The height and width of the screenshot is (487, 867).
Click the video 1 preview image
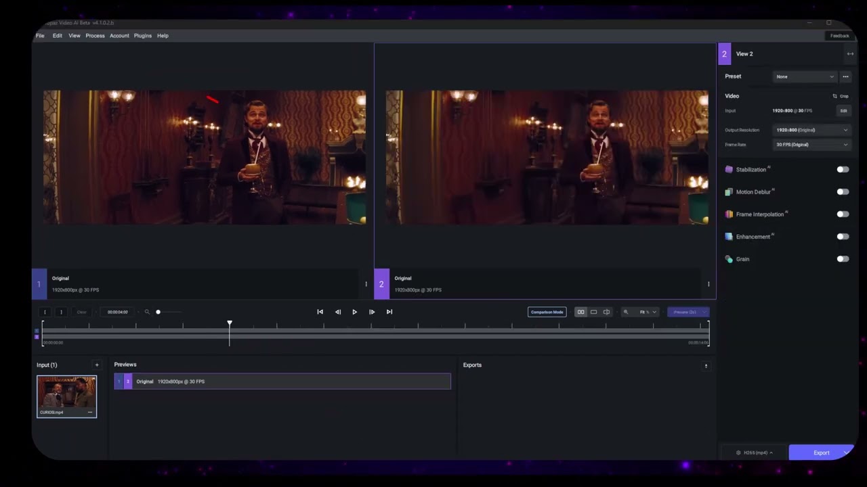pos(205,157)
